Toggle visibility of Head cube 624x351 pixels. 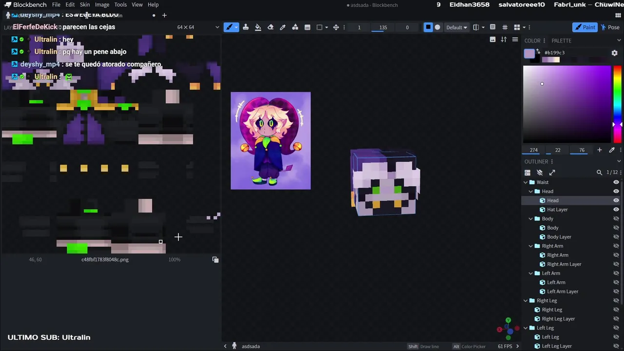(616, 200)
